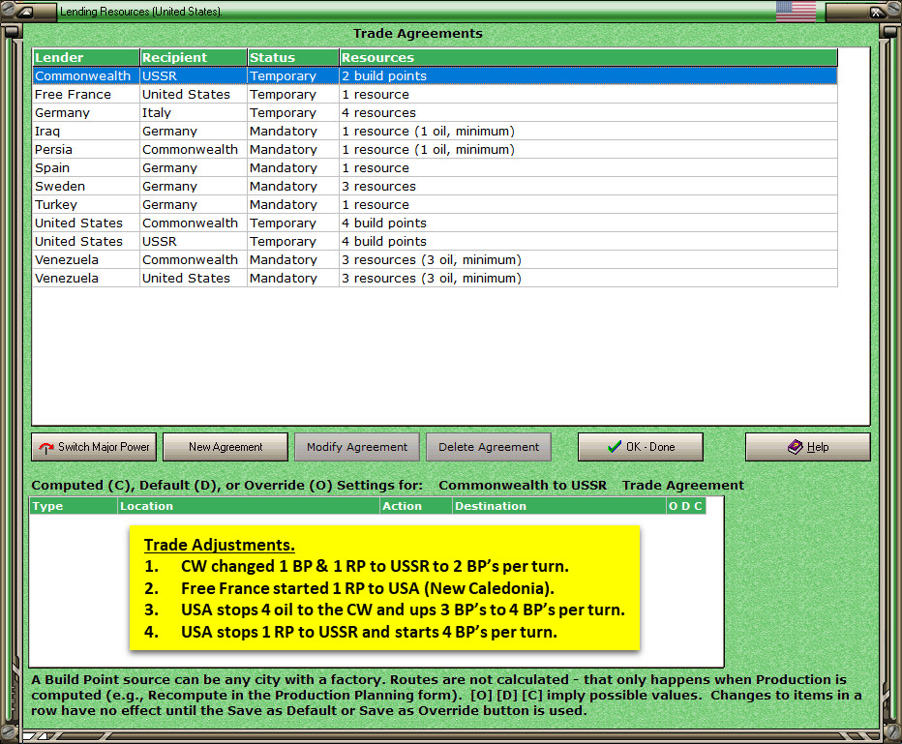Click the O D C column header

686,506
